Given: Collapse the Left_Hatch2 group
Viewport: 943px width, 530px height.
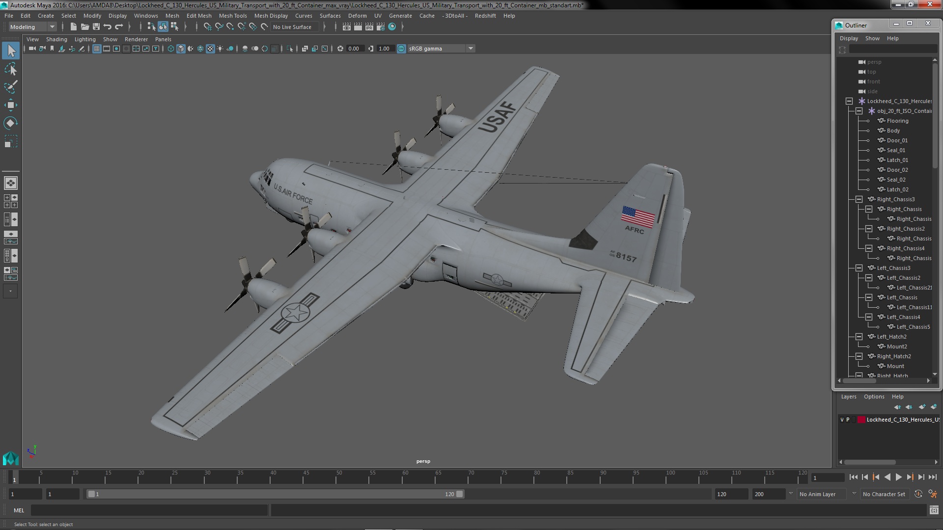Looking at the screenshot, I should click(859, 337).
